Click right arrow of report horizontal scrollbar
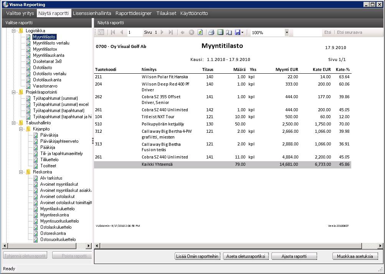This screenshot has height=274, width=385. [380, 246]
